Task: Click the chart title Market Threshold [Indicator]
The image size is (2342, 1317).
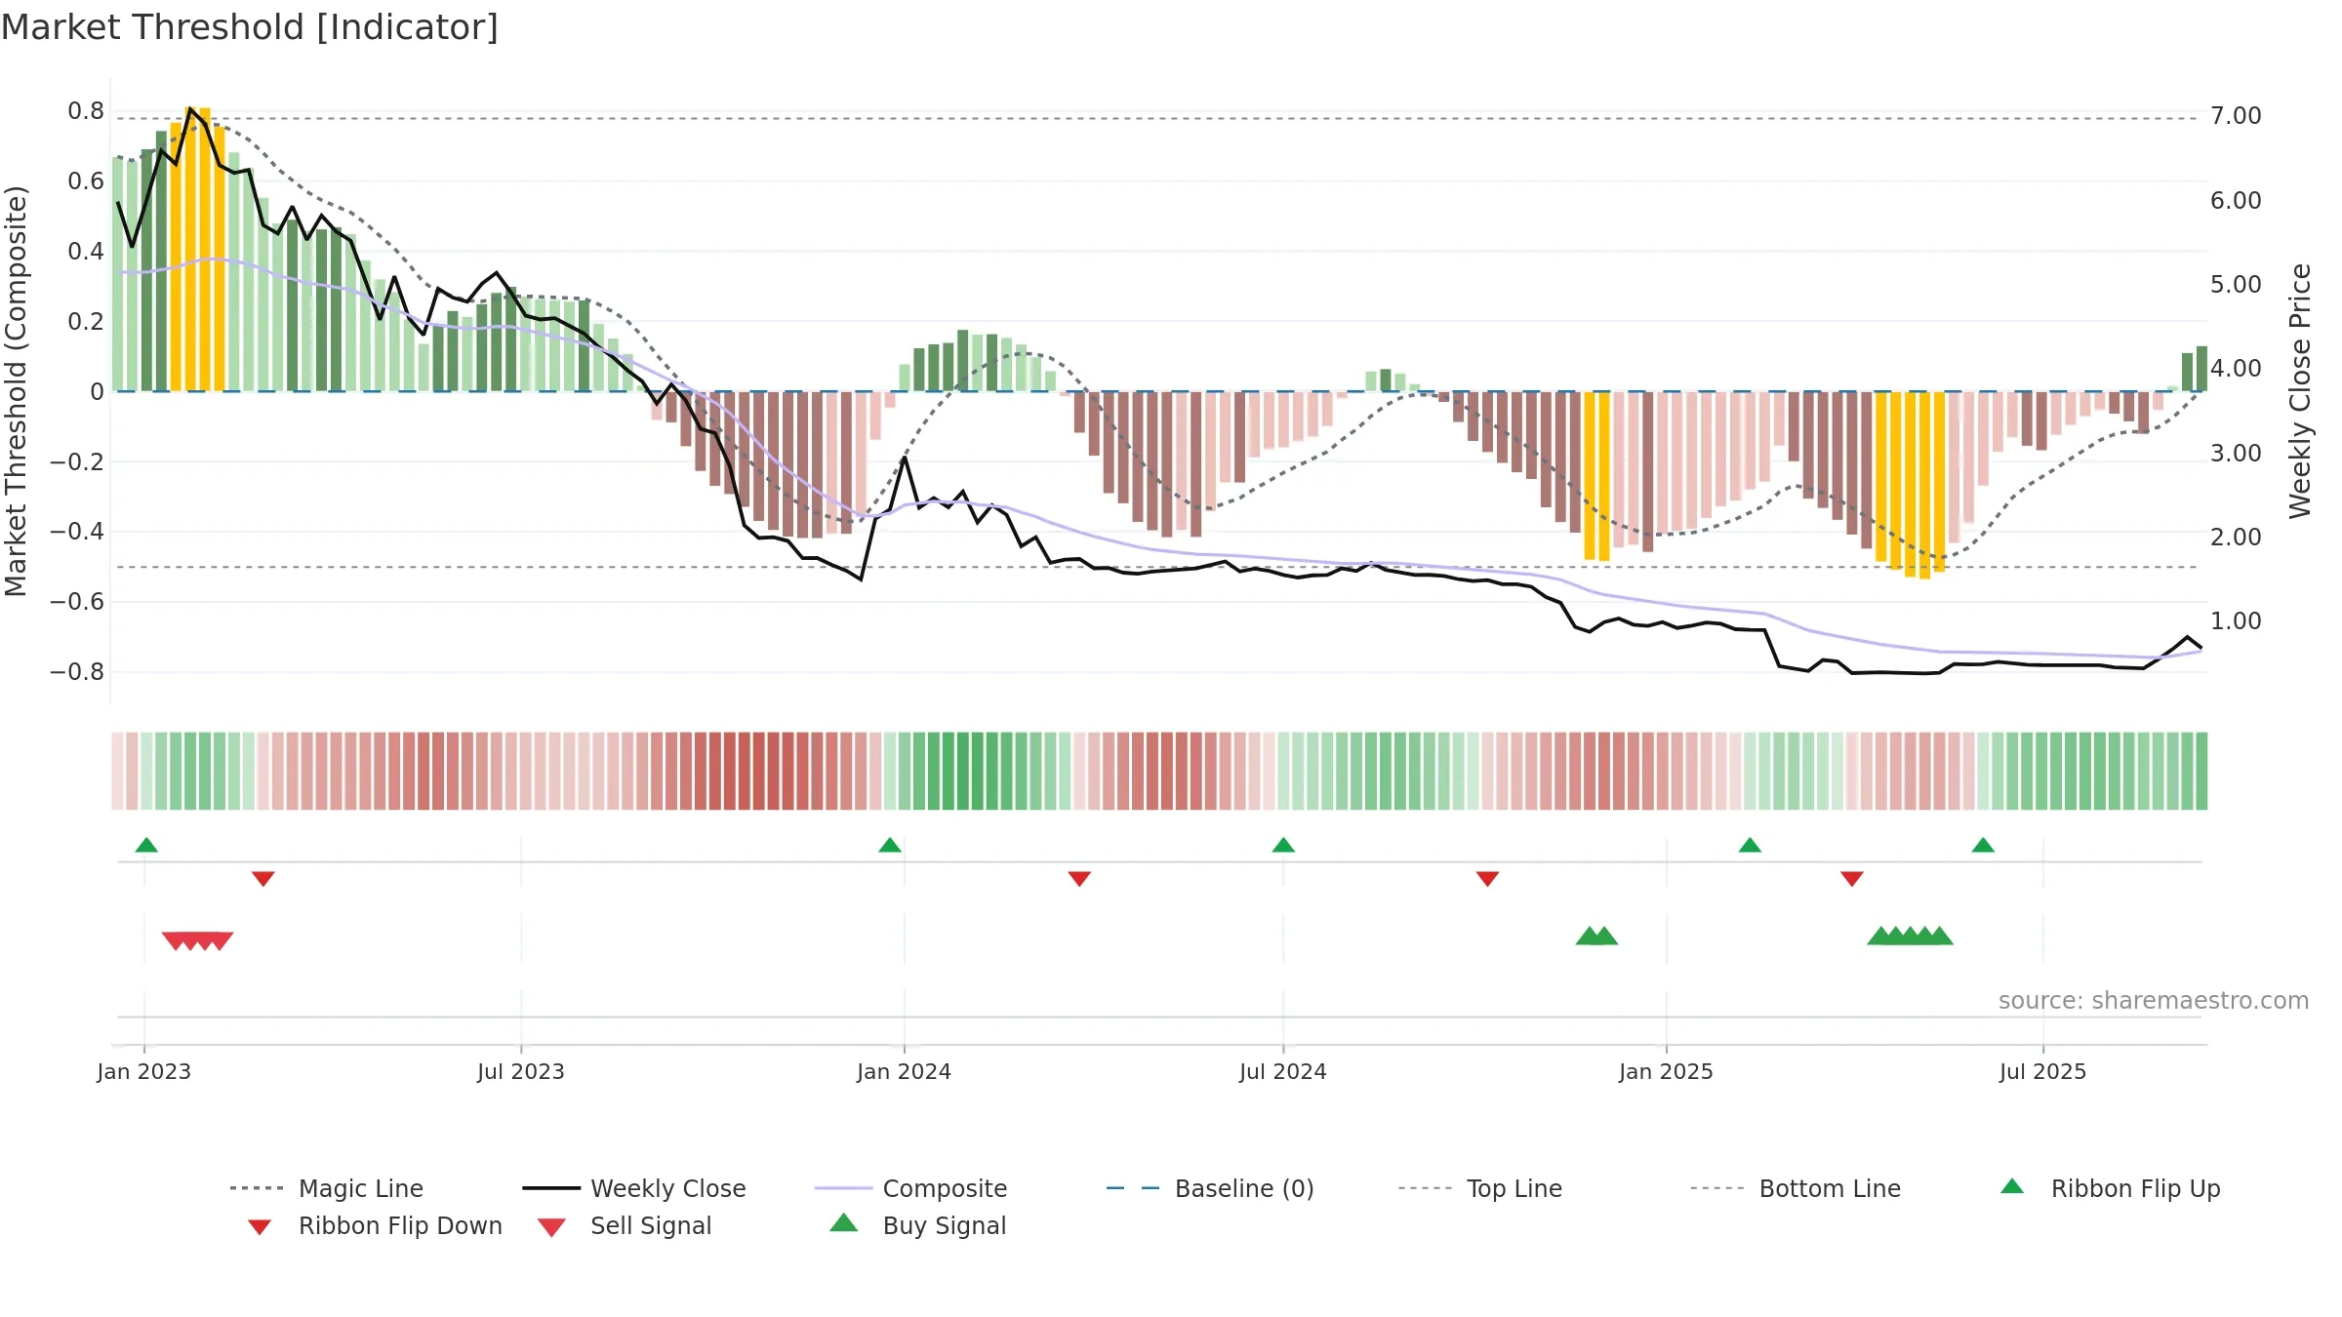Action: pos(250,27)
